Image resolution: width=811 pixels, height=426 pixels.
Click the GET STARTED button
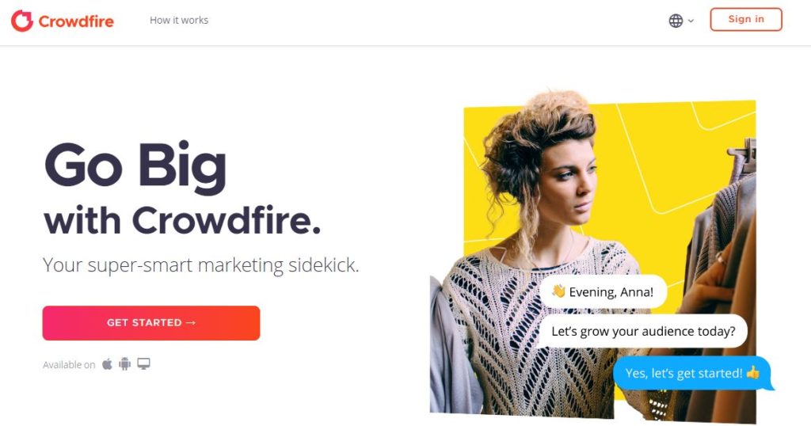pos(151,322)
